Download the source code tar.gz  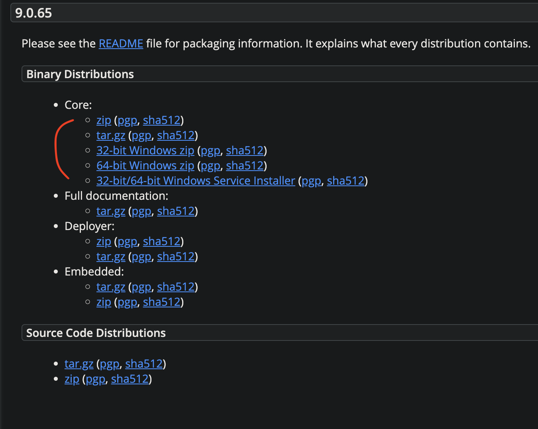pos(79,364)
